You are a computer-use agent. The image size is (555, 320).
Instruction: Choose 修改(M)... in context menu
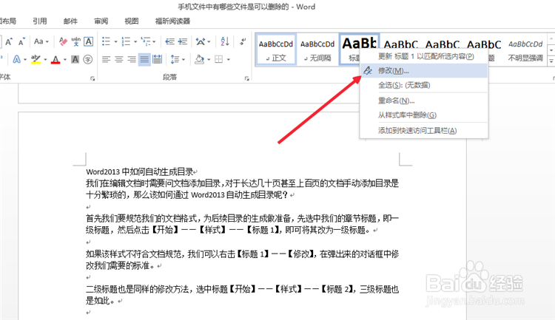pos(424,71)
